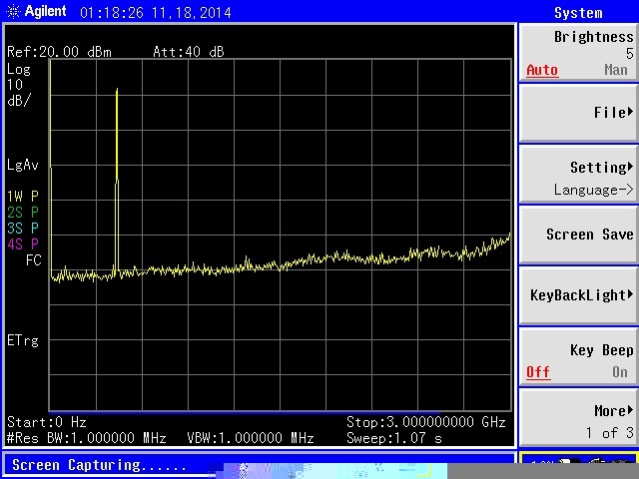Select trace 2S P indicator
Image resolution: width=639 pixels, height=479 pixels.
(x=22, y=213)
